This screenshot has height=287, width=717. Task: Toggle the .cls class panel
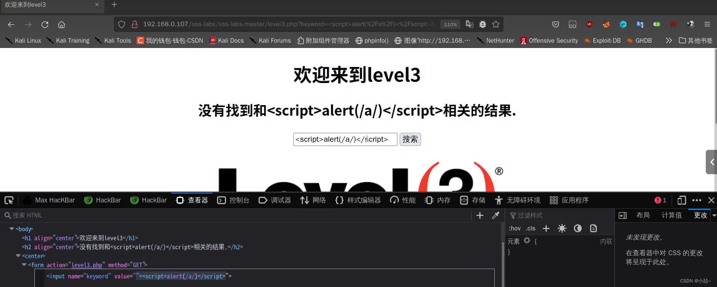pos(531,228)
